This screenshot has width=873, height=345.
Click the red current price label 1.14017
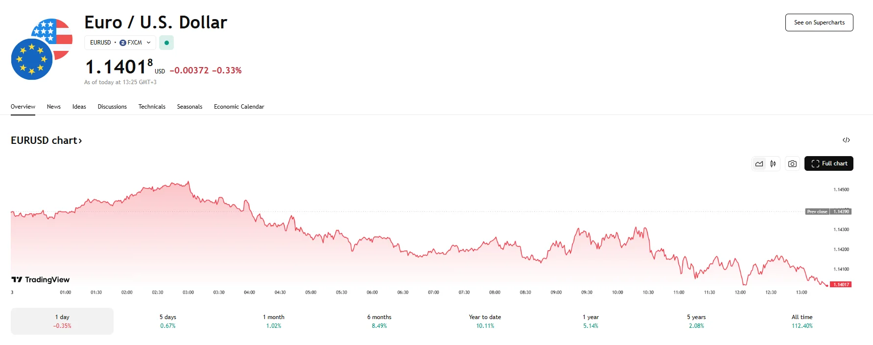pos(841,285)
